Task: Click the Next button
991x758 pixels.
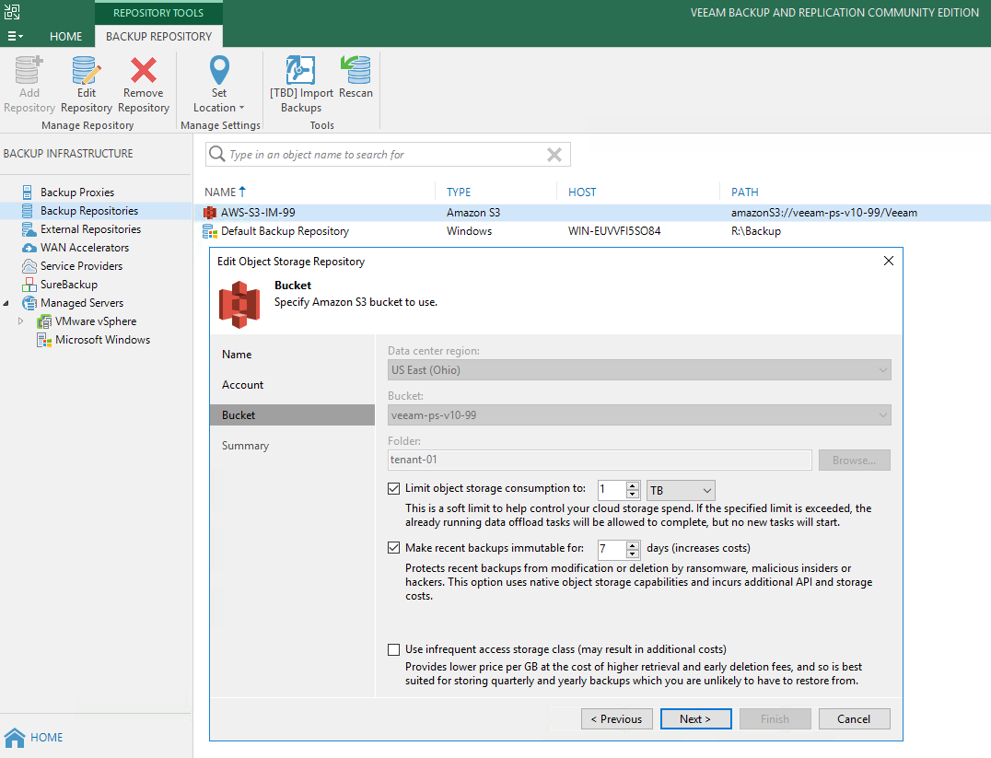Action: 696,718
